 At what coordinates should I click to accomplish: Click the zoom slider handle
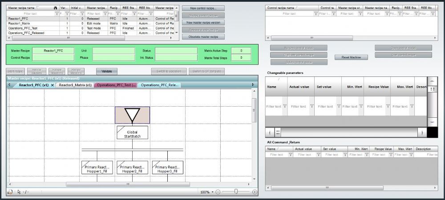(x=236, y=192)
